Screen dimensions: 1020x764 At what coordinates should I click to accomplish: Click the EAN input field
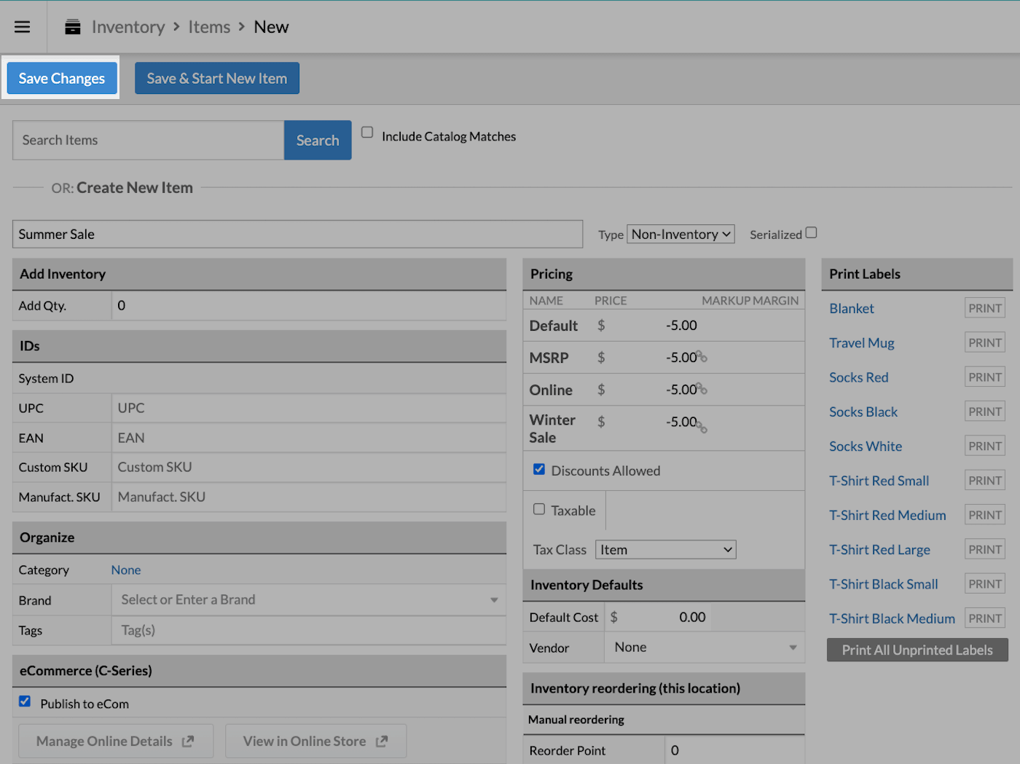click(309, 438)
